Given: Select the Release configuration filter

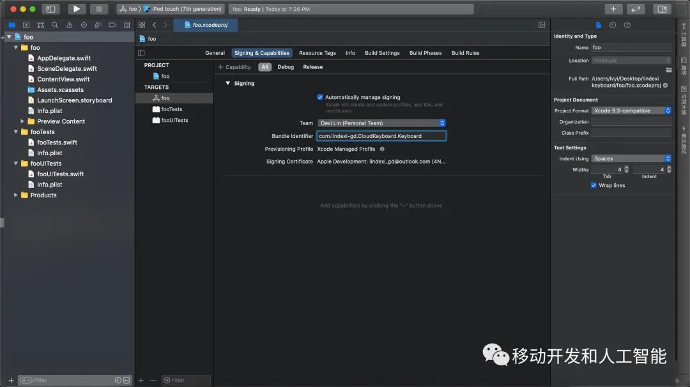Looking at the screenshot, I should [313, 67].
